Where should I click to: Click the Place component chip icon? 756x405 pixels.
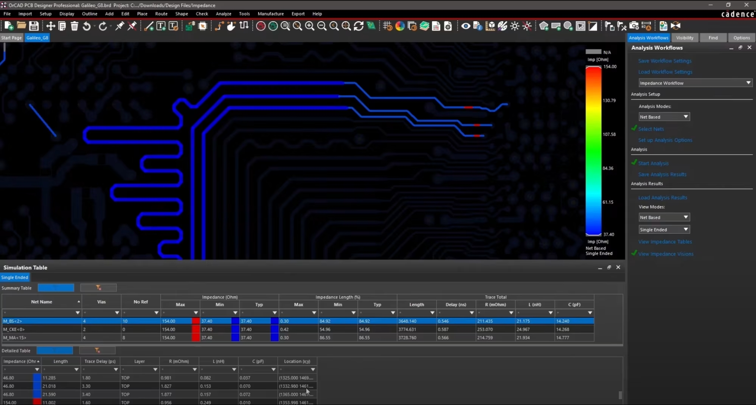[x=203, y=26]
